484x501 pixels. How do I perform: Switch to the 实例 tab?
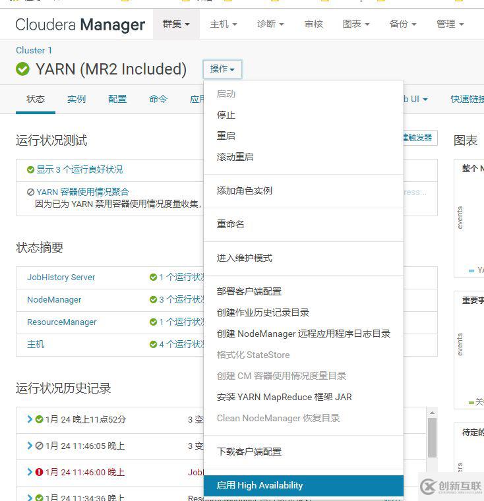(x=76, y=99)
